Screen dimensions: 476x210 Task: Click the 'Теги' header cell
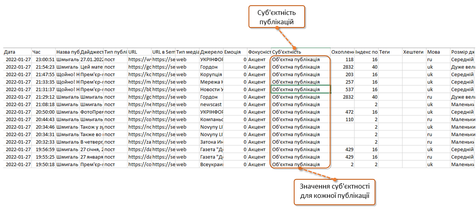390,52
